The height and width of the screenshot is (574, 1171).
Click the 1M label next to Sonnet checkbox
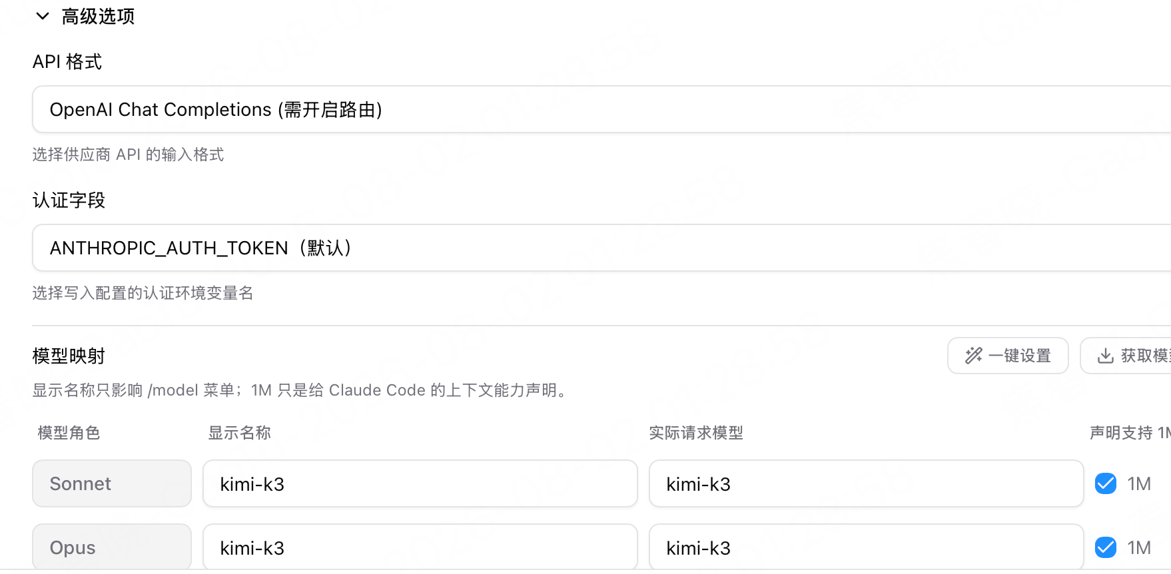coord(1139,484)
